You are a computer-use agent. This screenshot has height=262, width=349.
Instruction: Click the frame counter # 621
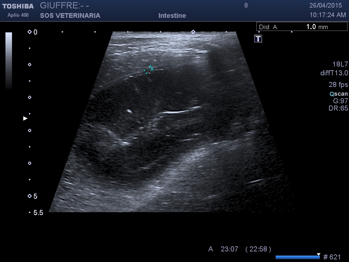pyautogui.click(x=332, y=257)
